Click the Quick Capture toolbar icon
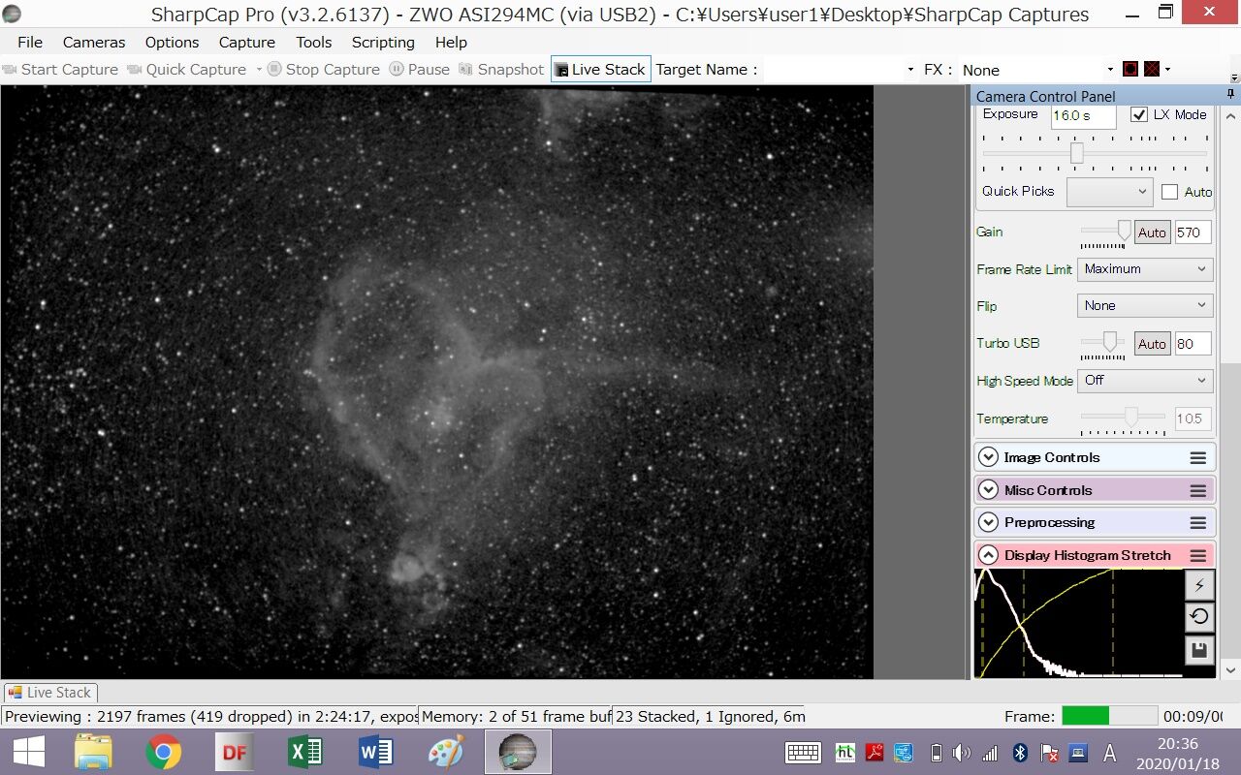 coord(135,69)
